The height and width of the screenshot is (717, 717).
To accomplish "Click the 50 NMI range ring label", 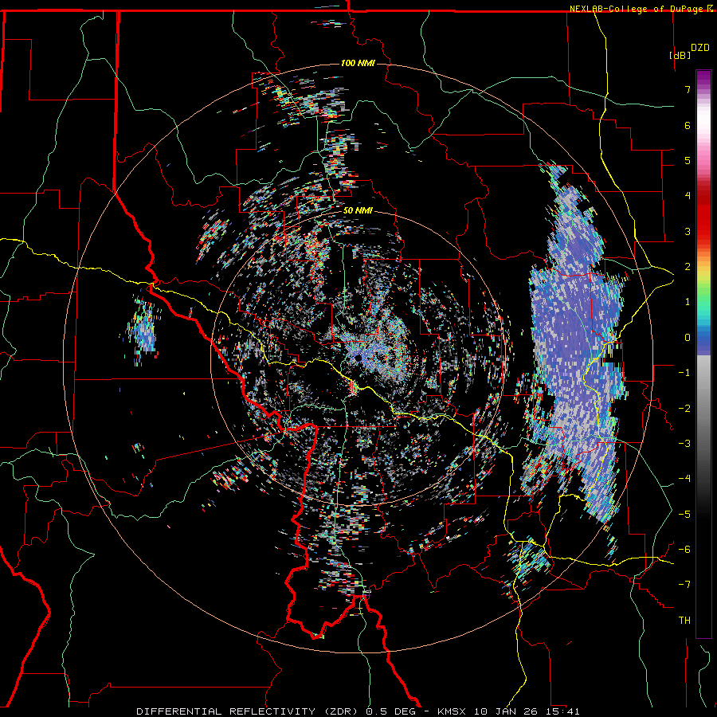I will 358,211.
